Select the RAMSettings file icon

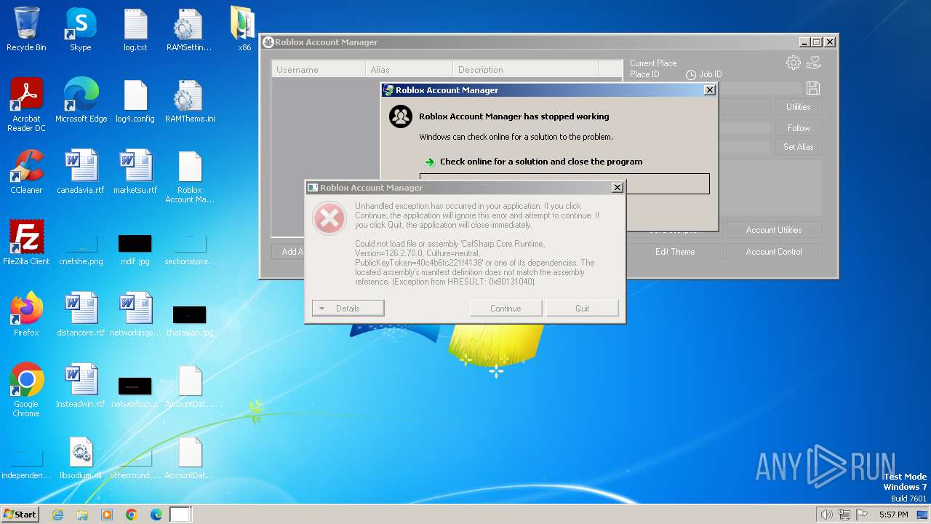[189, 29]
